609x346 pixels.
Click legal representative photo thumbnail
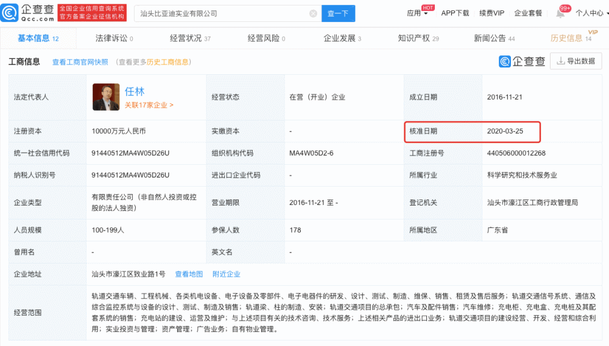(x=106, y=97)
